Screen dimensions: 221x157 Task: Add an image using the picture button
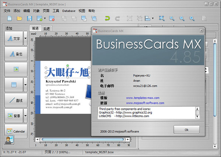click(16, 69)
